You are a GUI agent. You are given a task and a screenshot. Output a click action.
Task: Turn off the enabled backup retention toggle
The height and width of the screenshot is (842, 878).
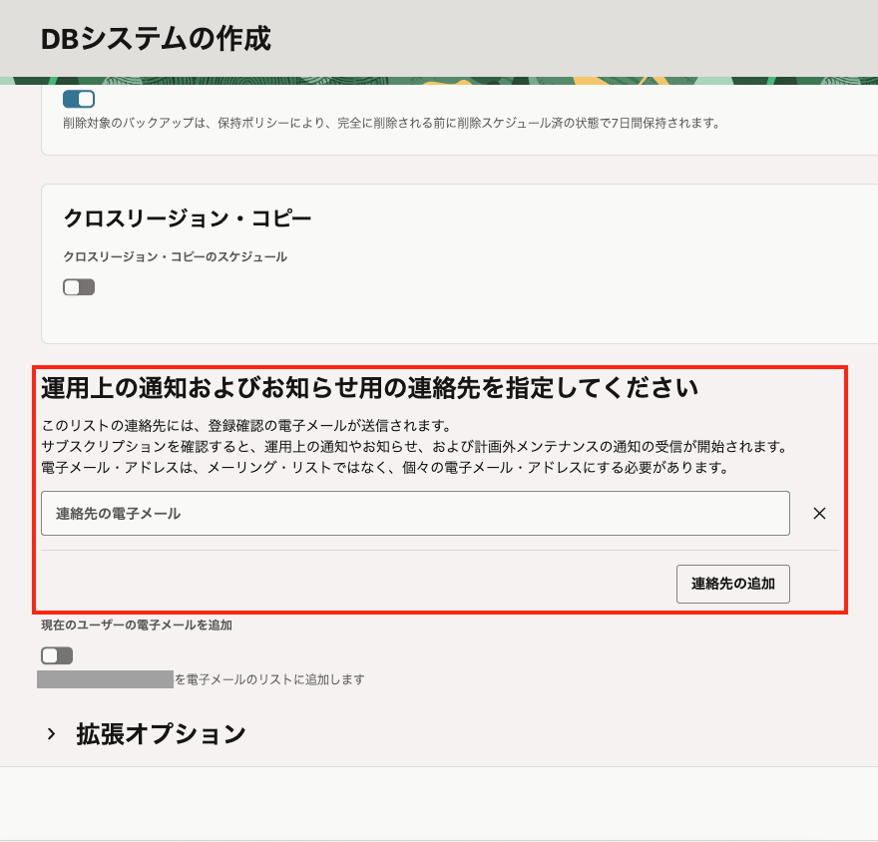79,99
